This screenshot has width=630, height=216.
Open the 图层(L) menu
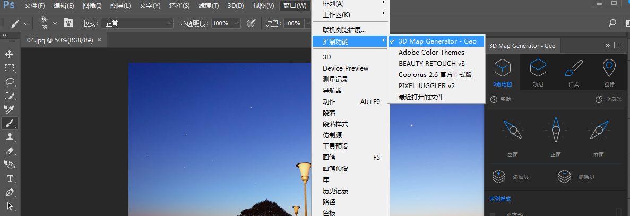click(120, 6)
